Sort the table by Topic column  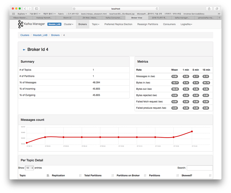pos(48,175)
